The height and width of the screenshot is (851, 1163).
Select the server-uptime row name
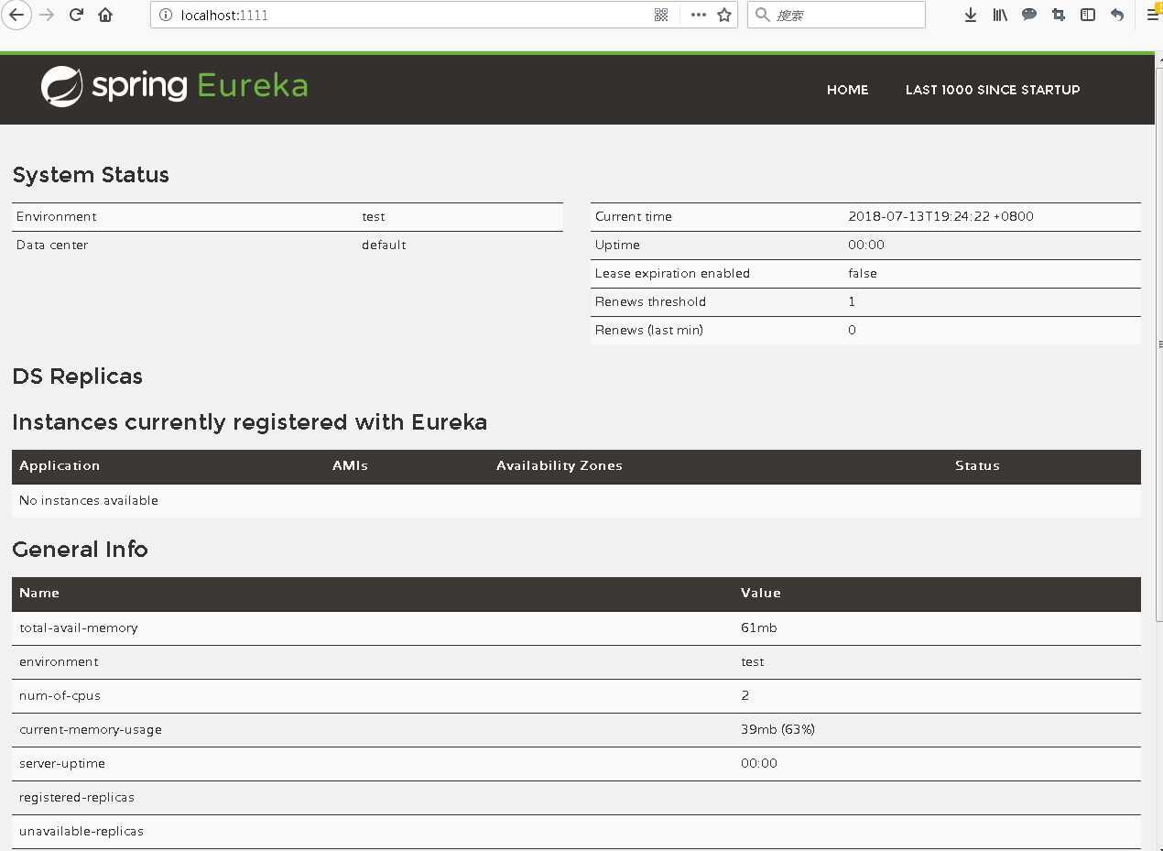pyautogui.click(x=62, y=764)
